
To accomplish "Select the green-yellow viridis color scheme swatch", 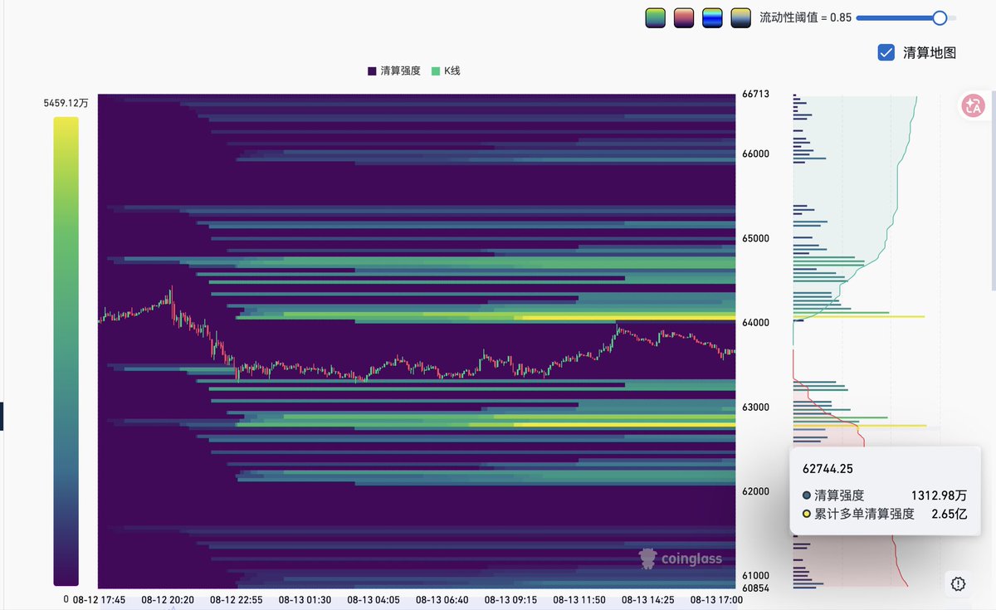I will (656, 18).
